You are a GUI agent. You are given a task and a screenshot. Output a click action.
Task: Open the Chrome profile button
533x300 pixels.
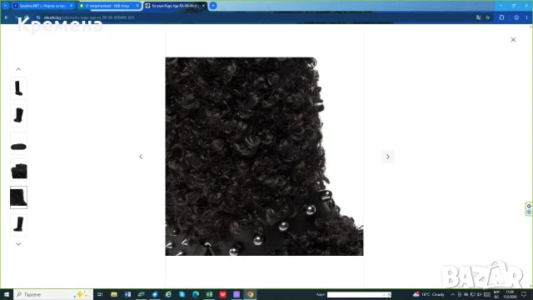516,17
